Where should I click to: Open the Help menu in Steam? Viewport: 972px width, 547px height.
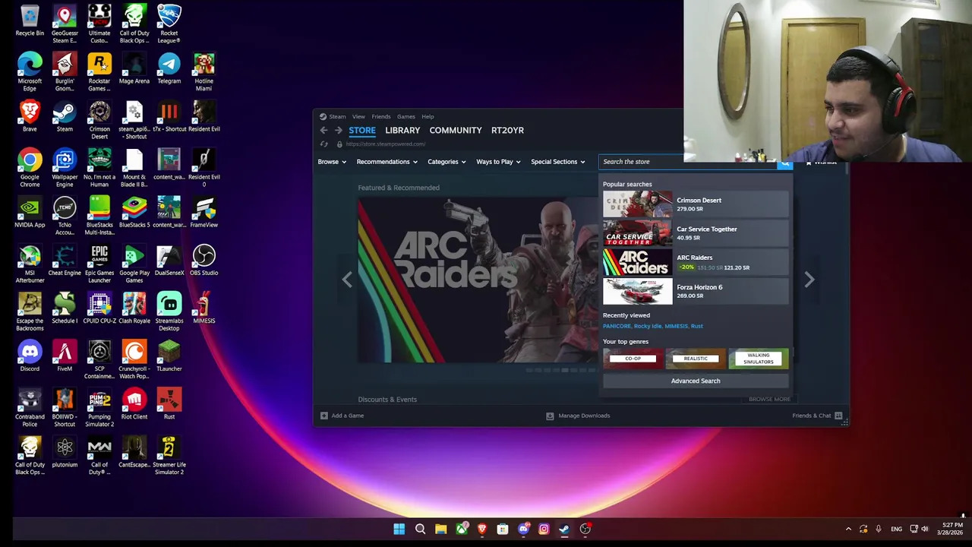coord(428,116)
